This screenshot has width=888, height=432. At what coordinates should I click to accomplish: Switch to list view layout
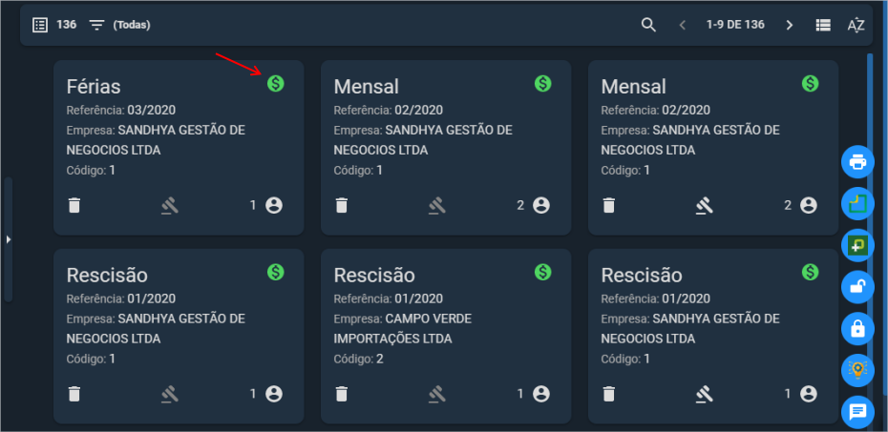[823, 25]
